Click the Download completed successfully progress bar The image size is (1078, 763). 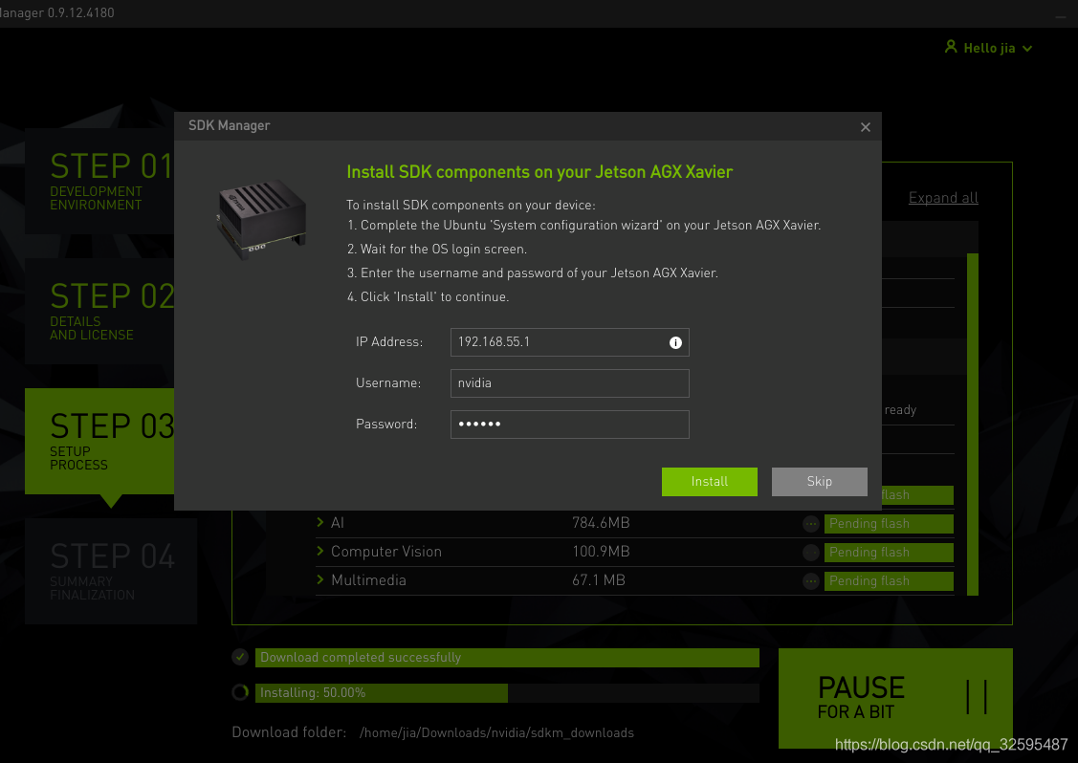(507, 658)
